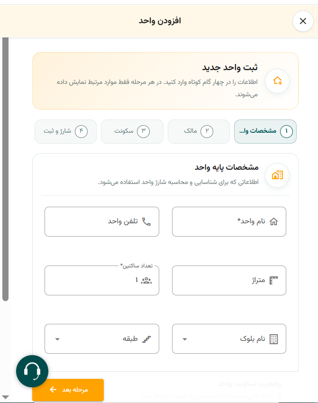Screen dimensions: 318x403
Task: Open the نام بلوک combo box
Action: click(x=229, y=339)
